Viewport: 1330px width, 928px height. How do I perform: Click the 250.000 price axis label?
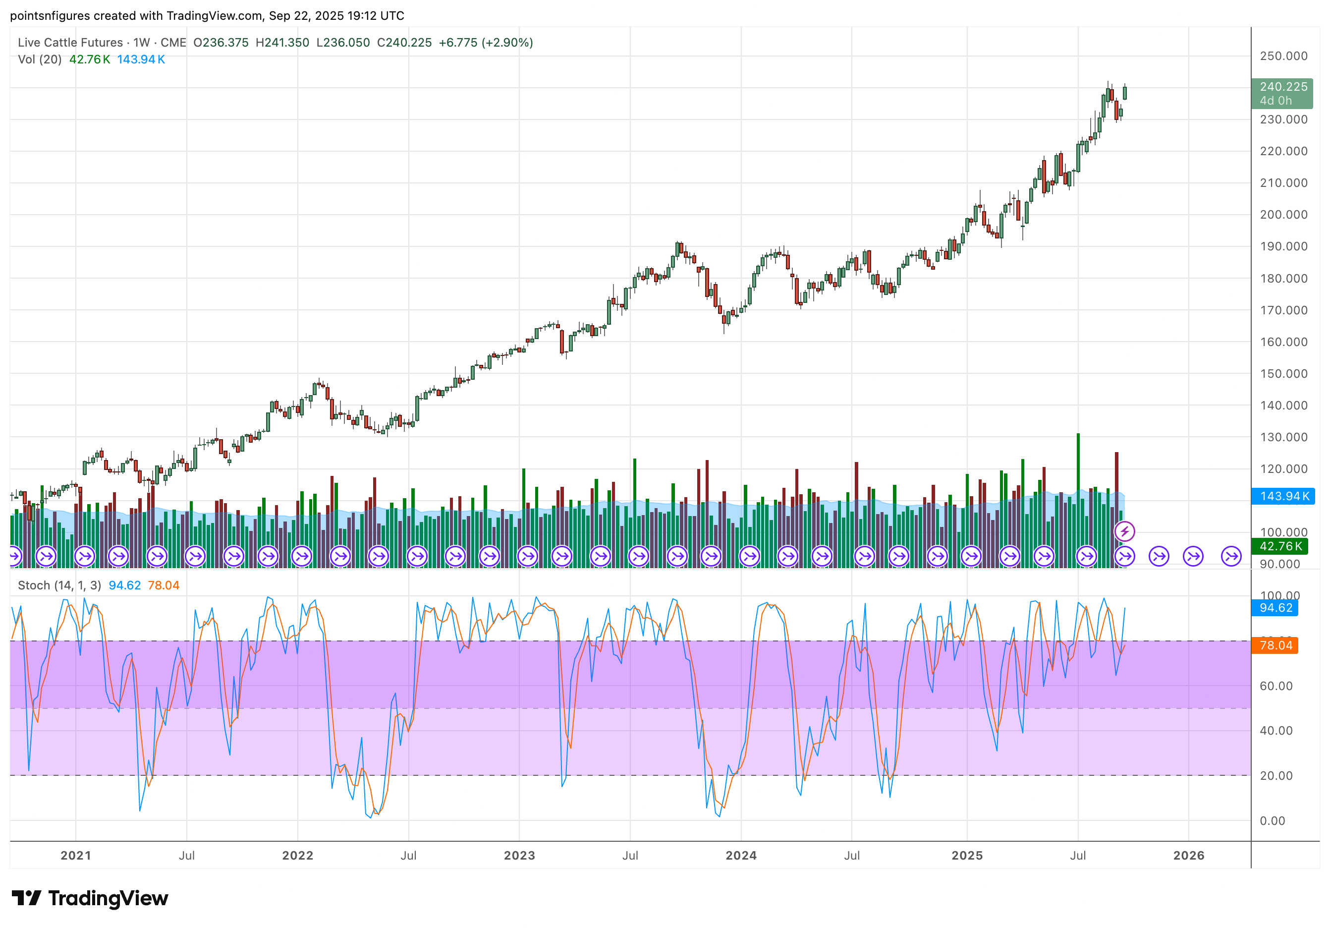coord(1283,56)
